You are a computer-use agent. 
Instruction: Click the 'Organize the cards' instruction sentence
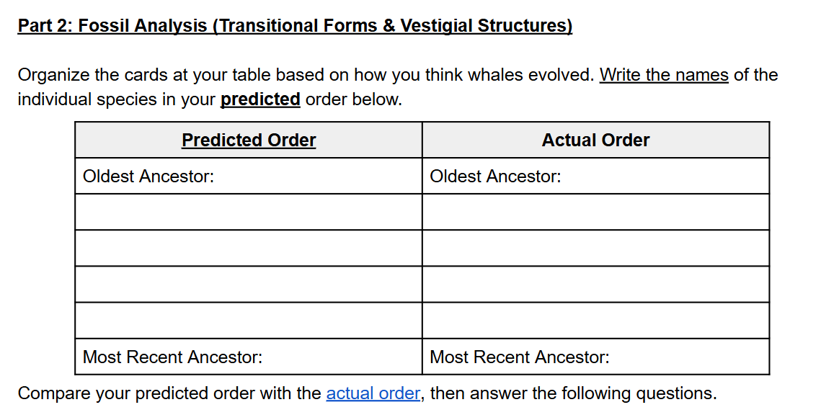click(397, 87)
